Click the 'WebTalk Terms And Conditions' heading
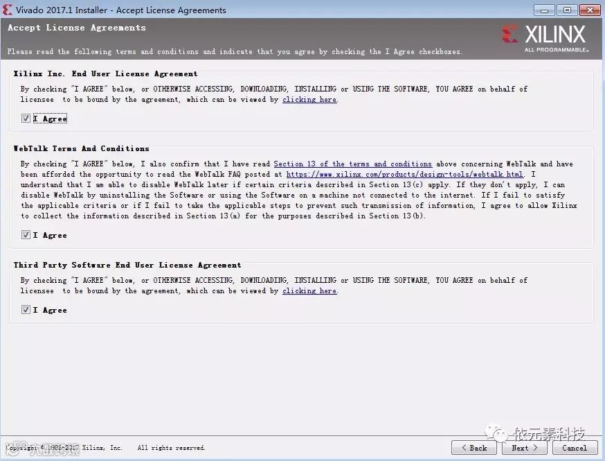605x461 pixels. 81,148
